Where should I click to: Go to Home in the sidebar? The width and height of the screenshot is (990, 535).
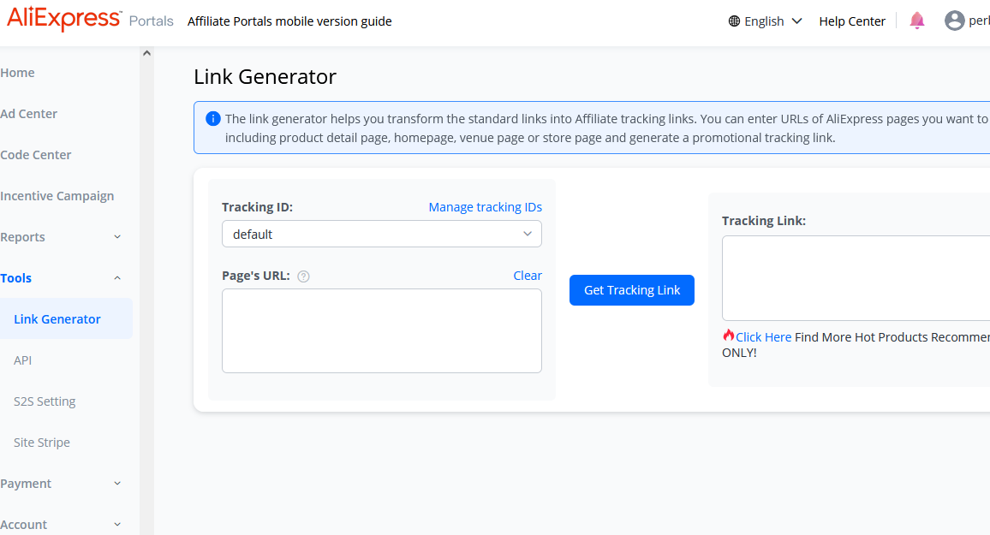click(18, 73)
